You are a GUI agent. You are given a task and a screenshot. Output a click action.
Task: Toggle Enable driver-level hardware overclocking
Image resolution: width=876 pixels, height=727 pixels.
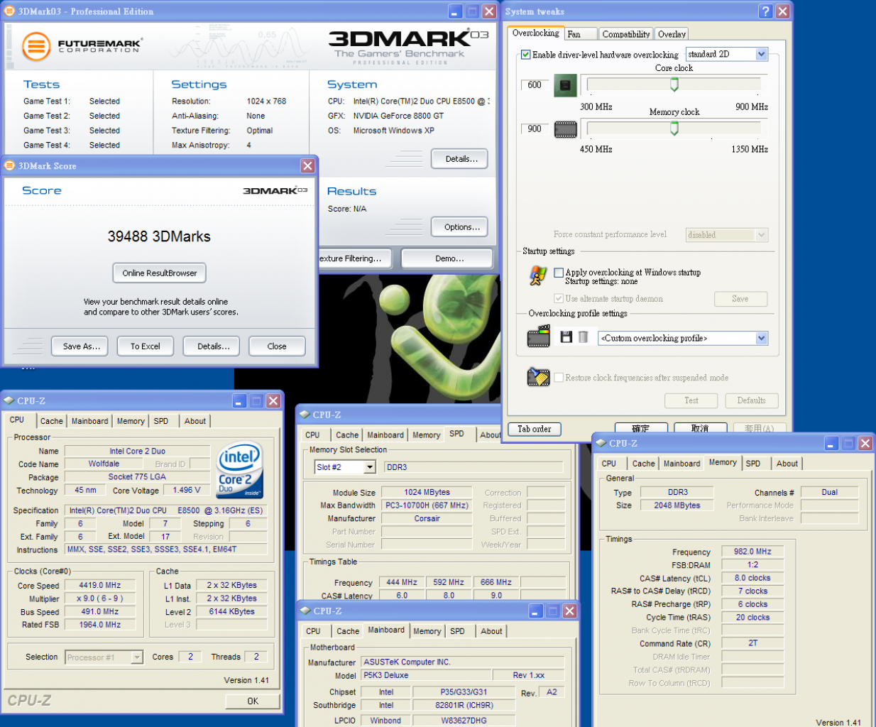[525, 55]
